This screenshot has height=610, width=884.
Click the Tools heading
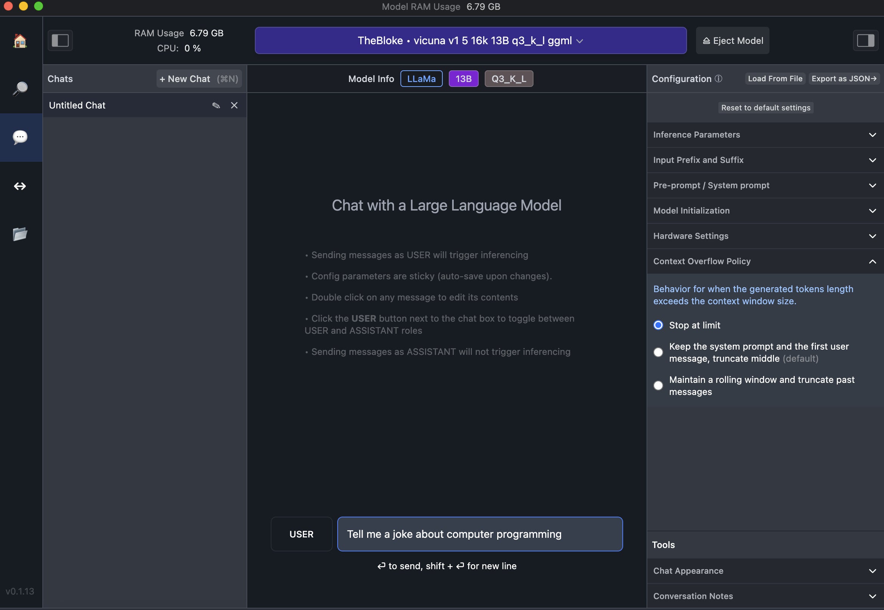tap(664, 545)
